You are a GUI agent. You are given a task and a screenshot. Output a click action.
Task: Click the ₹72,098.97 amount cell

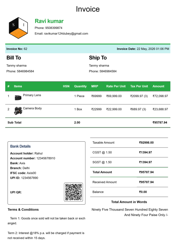(x=160, y=96)
